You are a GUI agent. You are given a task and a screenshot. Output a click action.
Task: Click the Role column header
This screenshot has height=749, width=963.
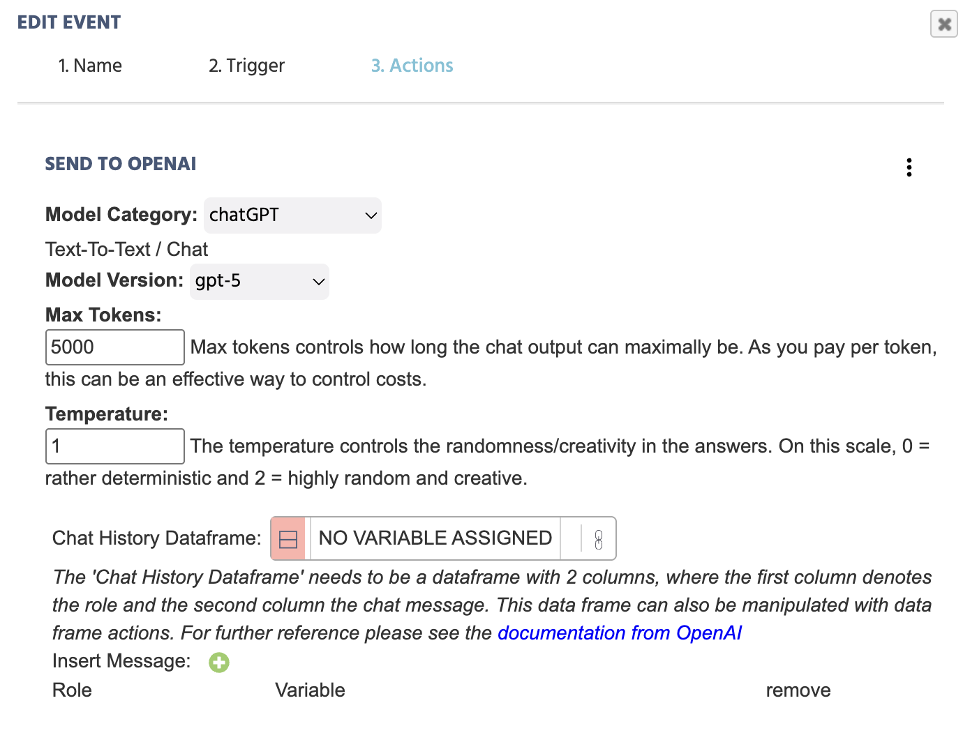(x=72, y=690)
